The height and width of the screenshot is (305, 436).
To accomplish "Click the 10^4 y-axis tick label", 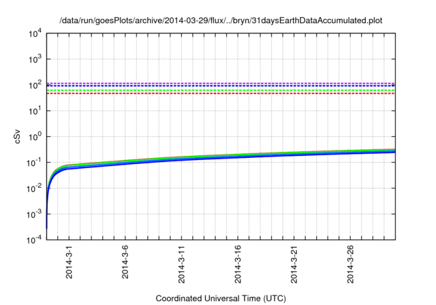I will (x=35, y=33).
